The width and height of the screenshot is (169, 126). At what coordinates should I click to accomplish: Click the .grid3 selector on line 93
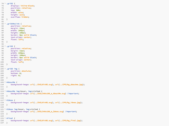[x=10, y=46]
